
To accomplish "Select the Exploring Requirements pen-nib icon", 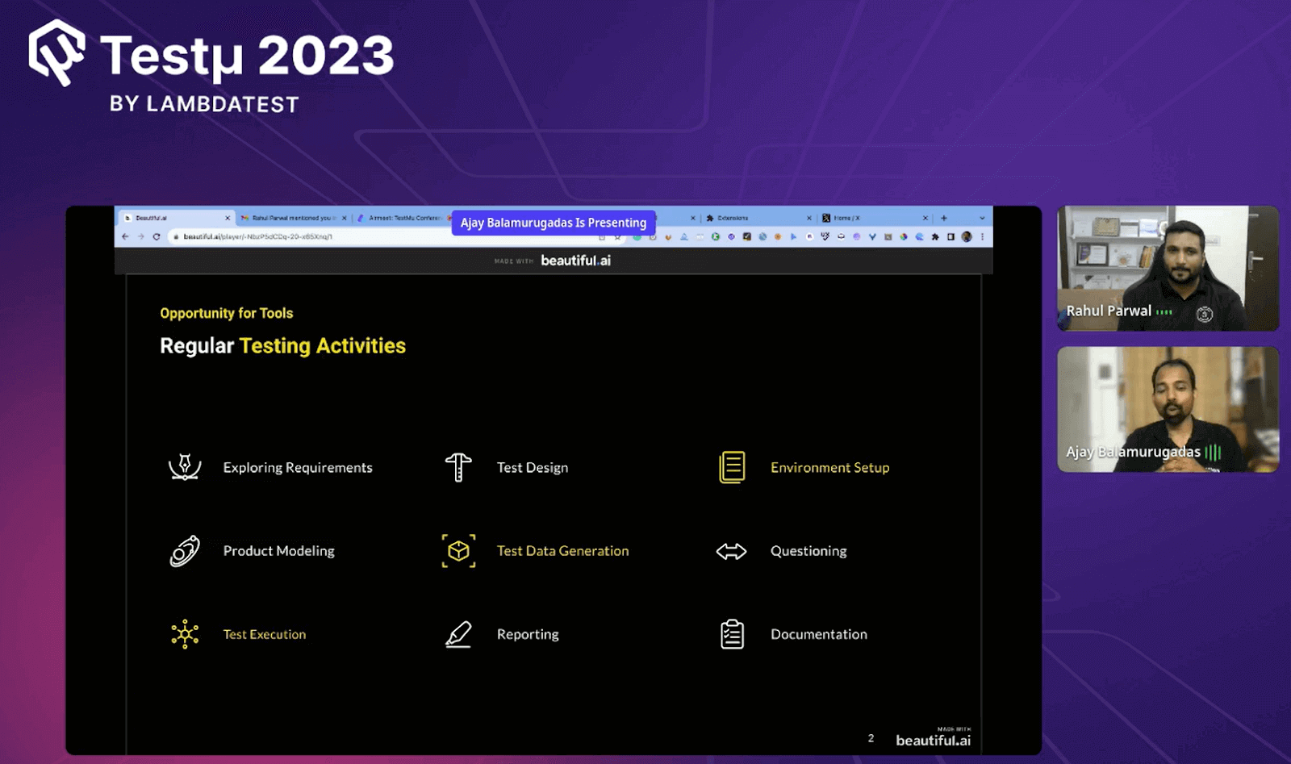I will pyautogui.click(x=185, y=466).
